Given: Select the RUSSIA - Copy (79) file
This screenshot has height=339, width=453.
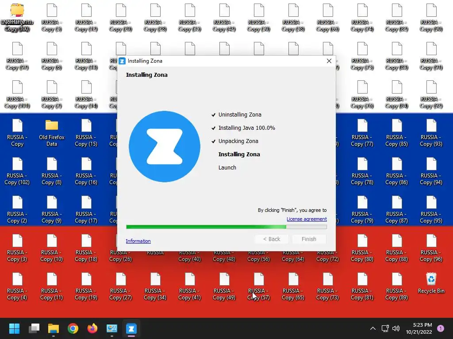Looking at the screenshot, I should click(x=362, y=210).
